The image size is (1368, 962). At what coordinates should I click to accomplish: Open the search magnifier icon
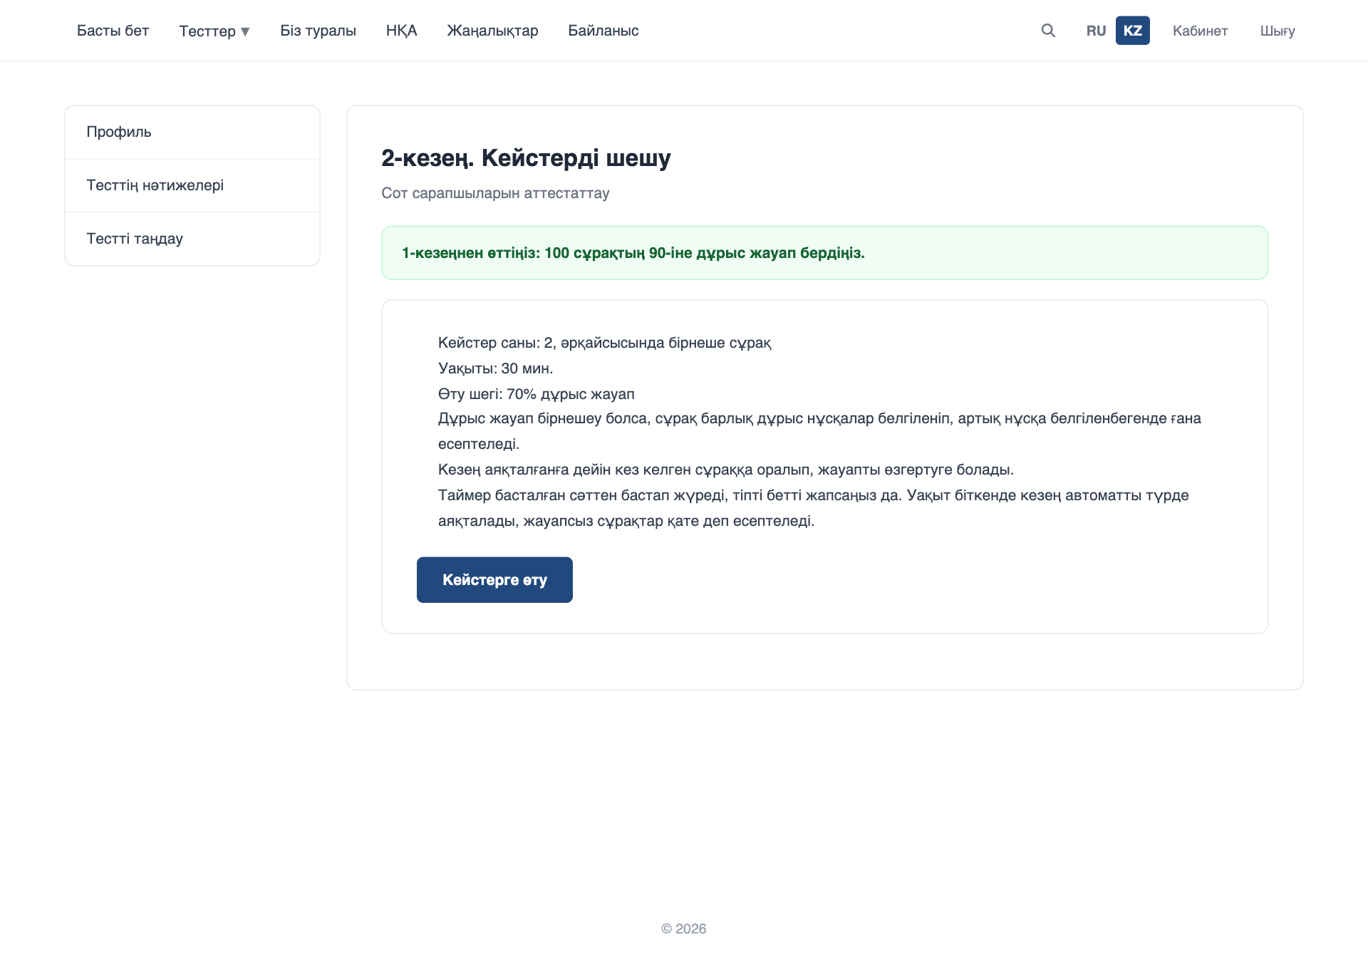coord(1048,31)
